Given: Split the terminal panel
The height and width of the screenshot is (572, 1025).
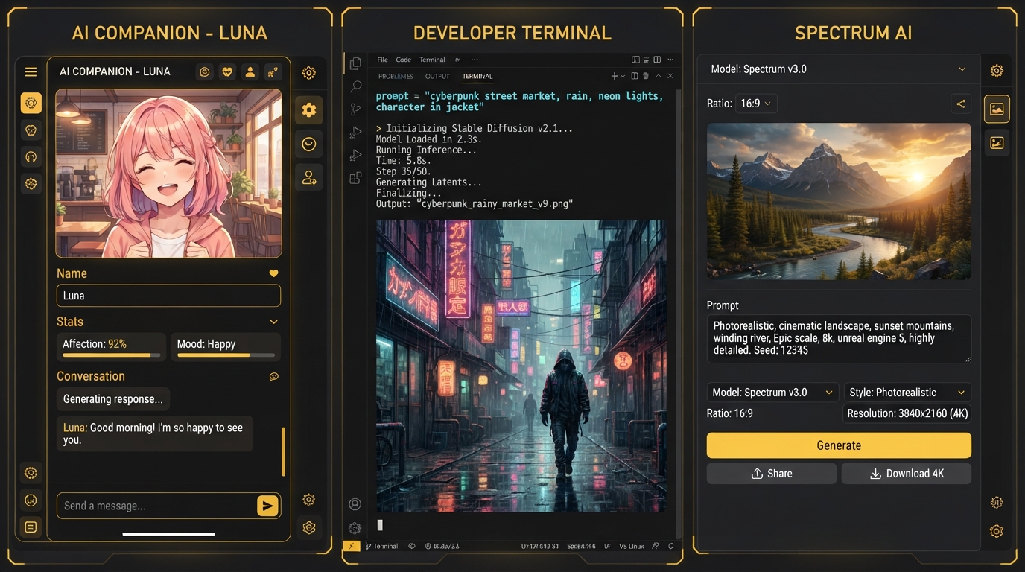Looking at the screenshot, I should (635, 76).
